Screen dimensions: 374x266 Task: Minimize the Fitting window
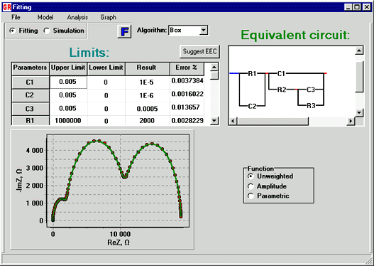[x=348, y=7]
